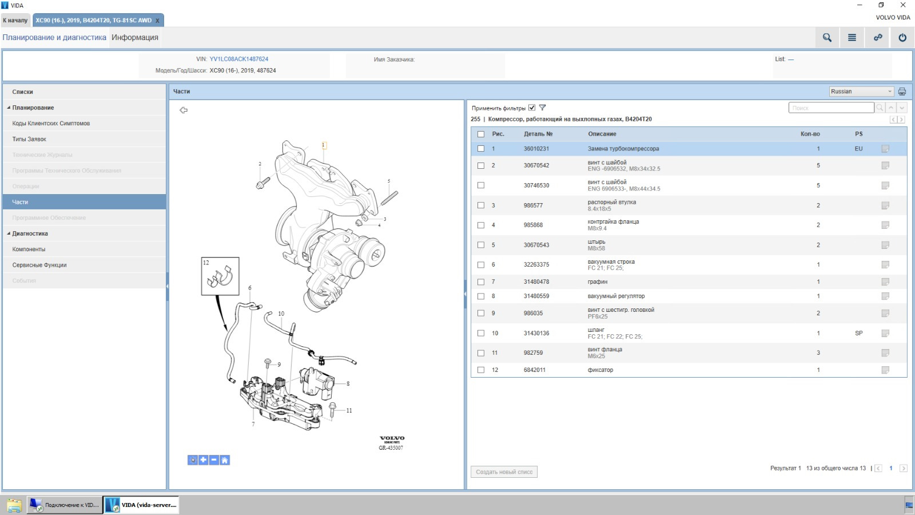Collapse the 'Планирование' sidebar section
915x515 pixels.
9,108
